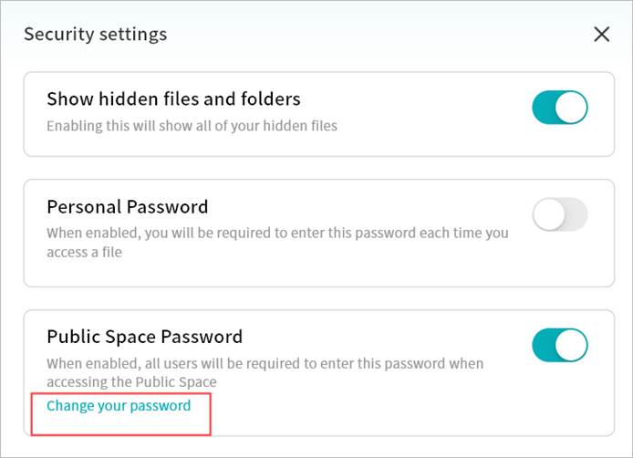
Task: Click the white knob on Public Space switch
Action: click(x=572, y=345)
